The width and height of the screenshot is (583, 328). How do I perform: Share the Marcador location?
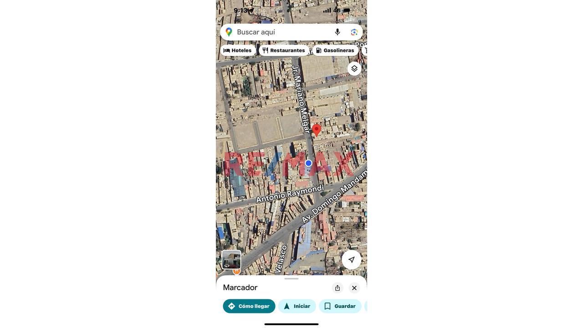point(338,288)
